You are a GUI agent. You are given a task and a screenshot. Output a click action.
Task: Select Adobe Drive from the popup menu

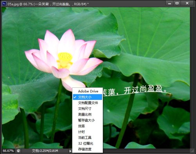[88, 91]
